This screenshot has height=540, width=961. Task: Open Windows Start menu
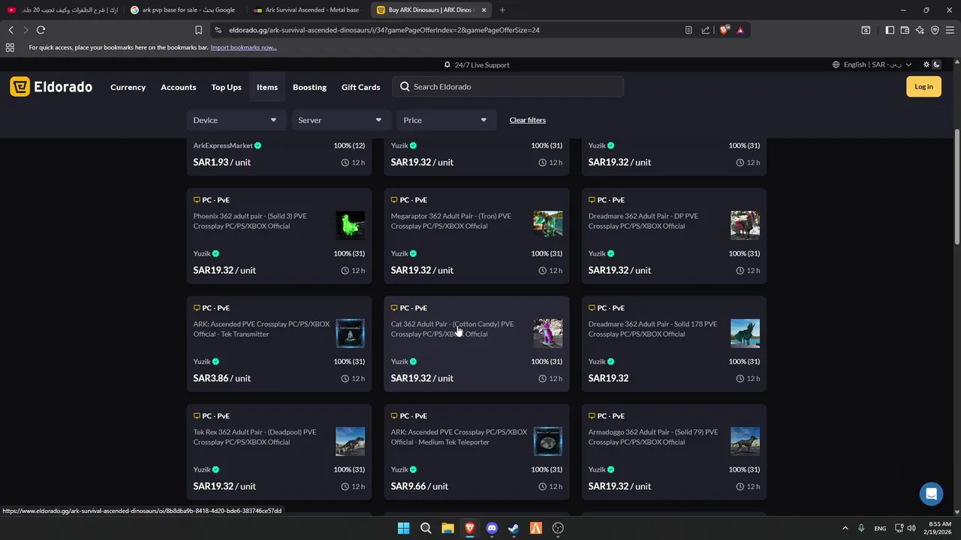click(x=403, y=528)
